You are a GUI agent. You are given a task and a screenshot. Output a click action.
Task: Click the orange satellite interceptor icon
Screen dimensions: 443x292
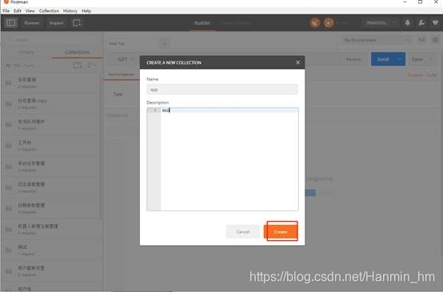tap(315, 23)
